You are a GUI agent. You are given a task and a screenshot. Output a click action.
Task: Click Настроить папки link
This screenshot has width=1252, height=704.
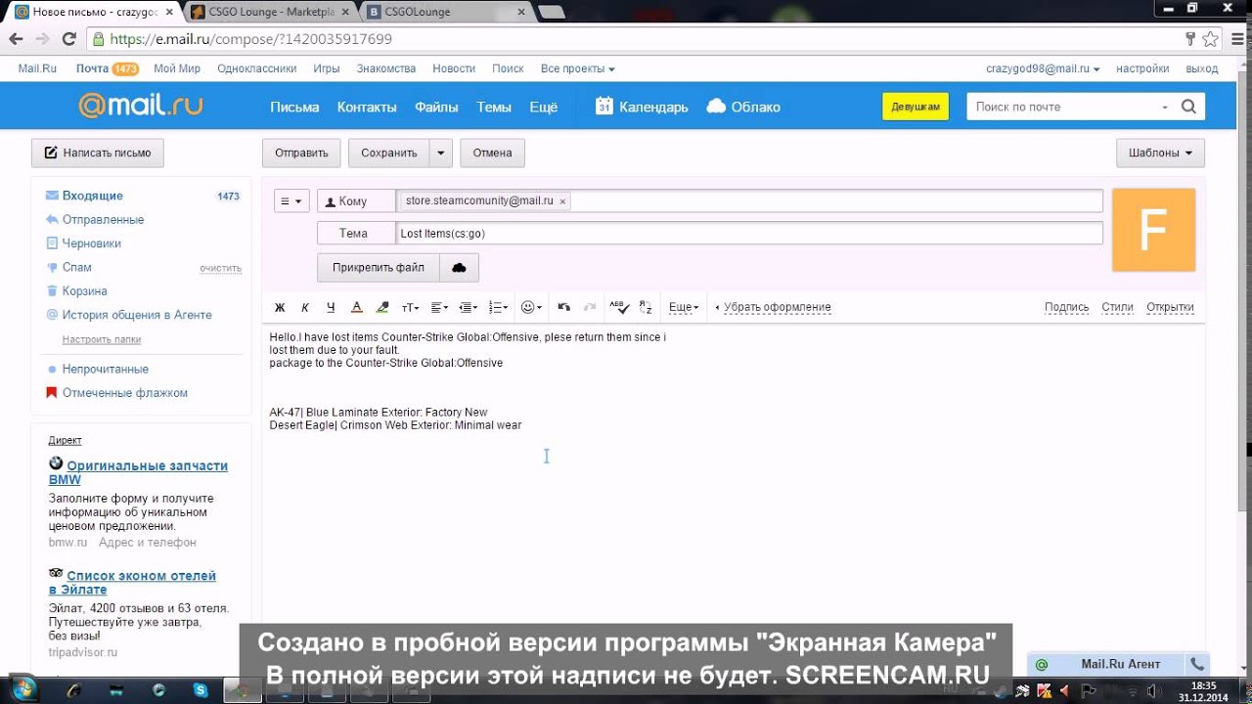click(102, 339)
